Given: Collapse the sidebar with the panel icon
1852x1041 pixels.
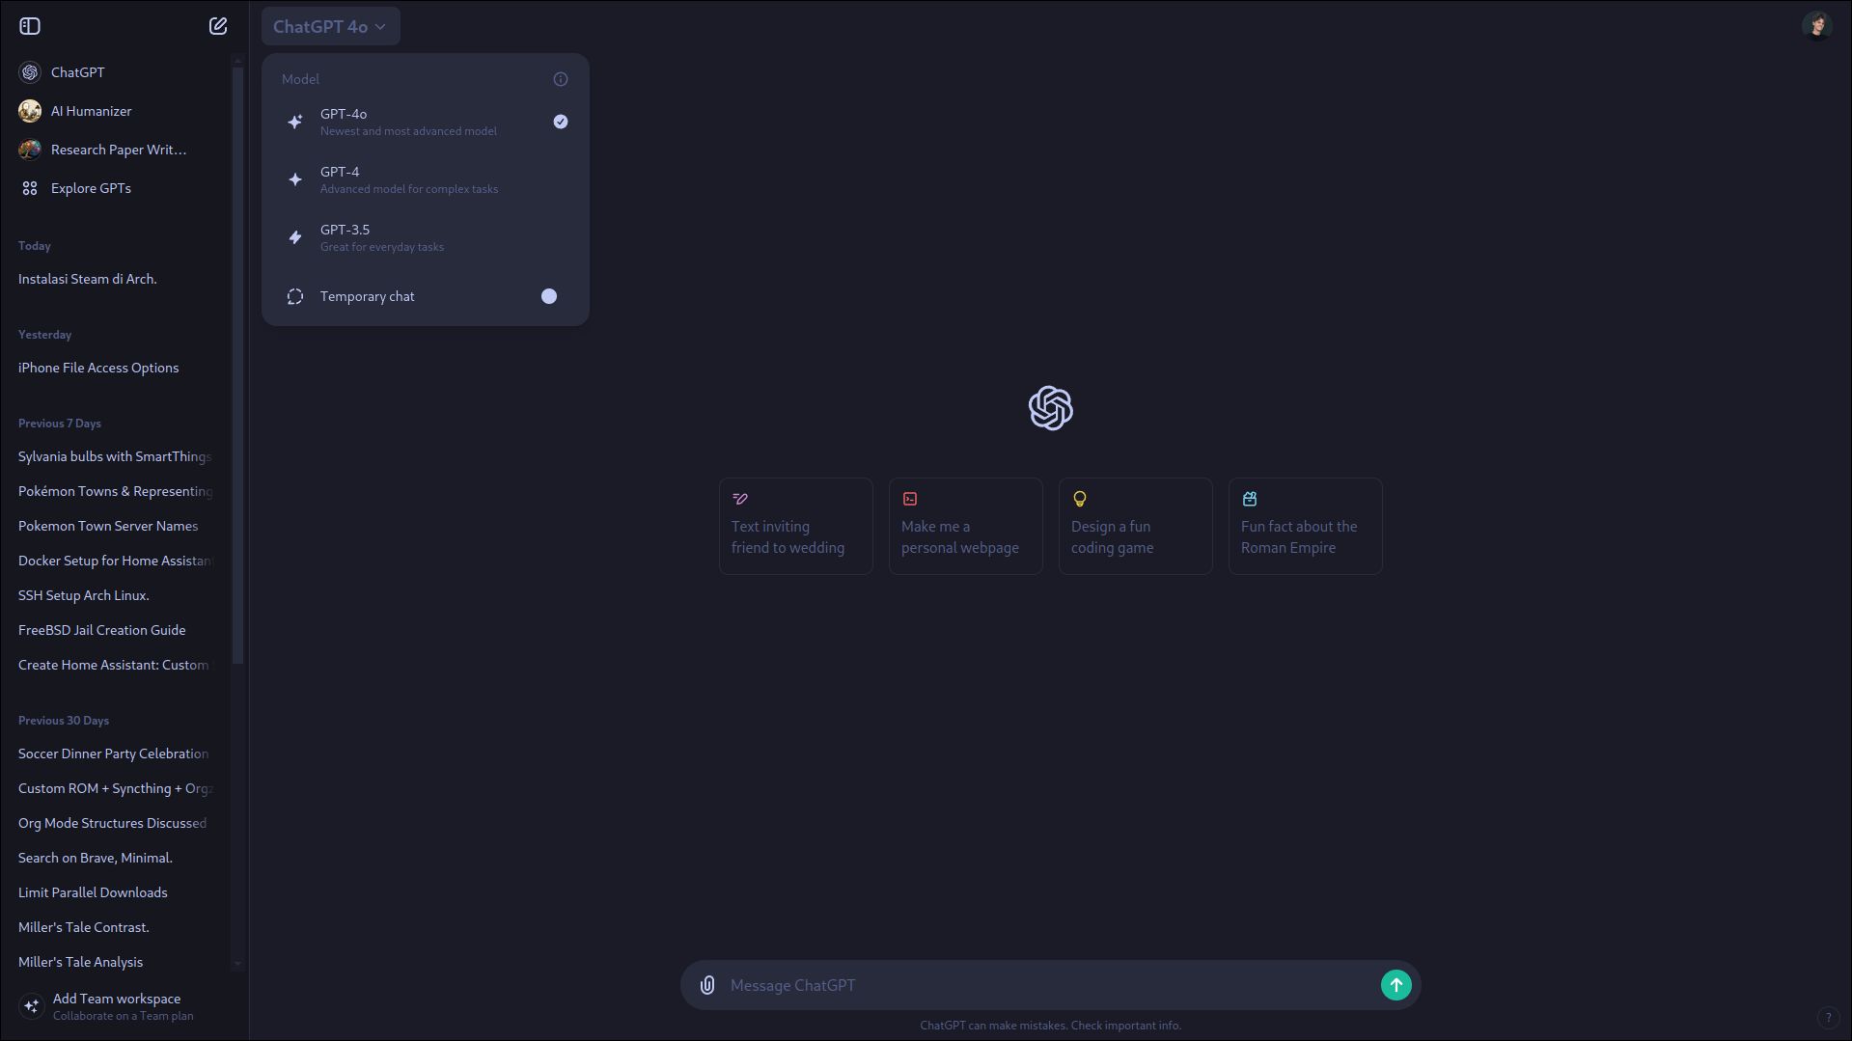Looking at the screenshot, I should coord(30,26).
